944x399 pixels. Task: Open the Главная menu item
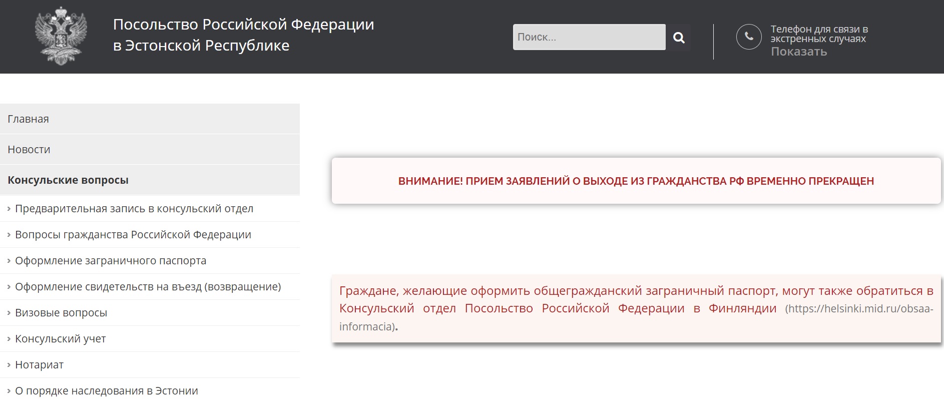[x=29, y=119]
